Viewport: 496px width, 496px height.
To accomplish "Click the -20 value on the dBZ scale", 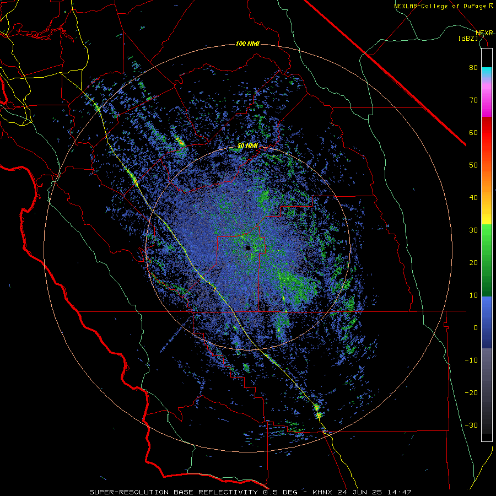I will tap(471, 392).
